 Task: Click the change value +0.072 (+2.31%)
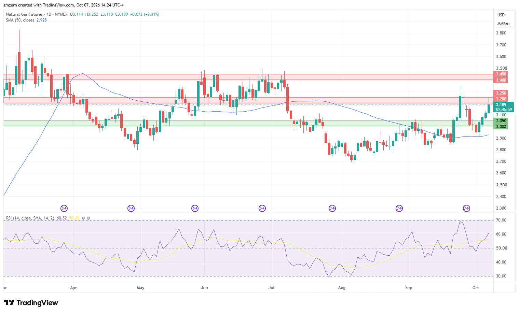pos(145,14)
